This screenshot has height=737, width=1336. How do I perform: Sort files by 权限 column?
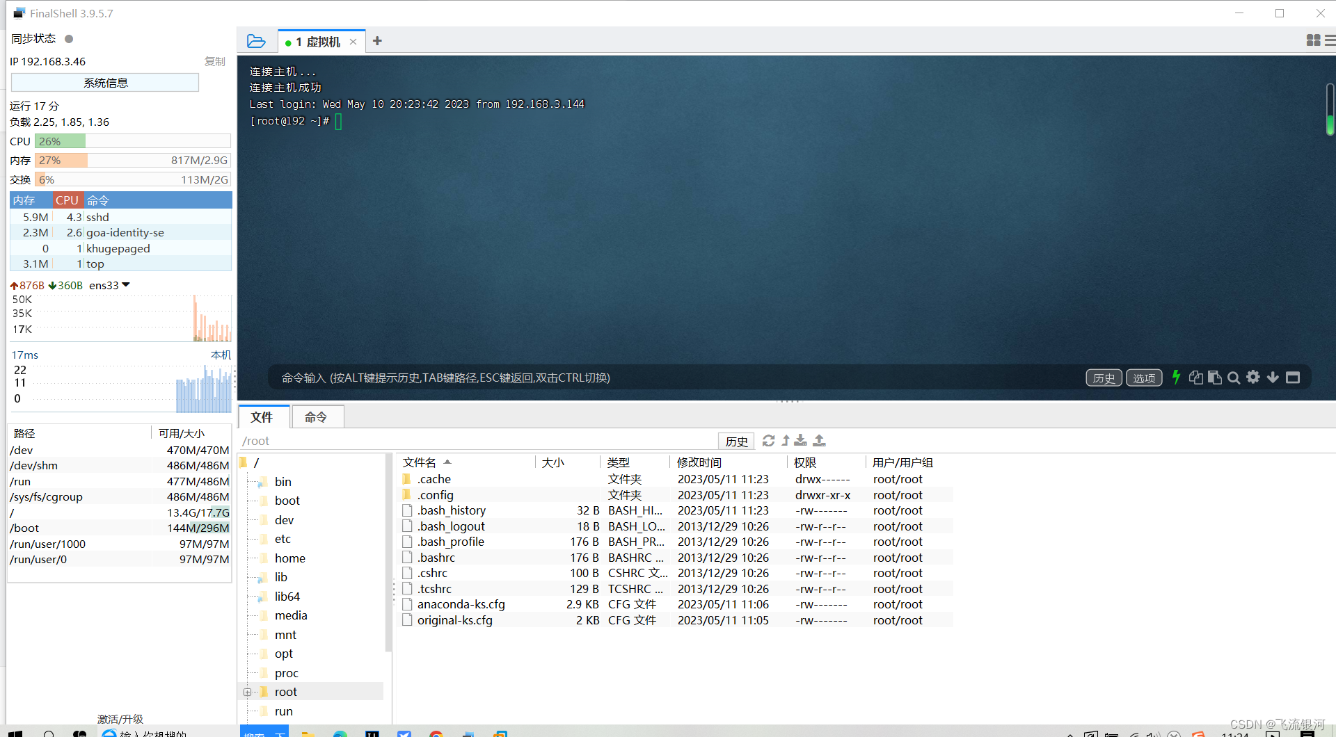click(x=805, y=462)
